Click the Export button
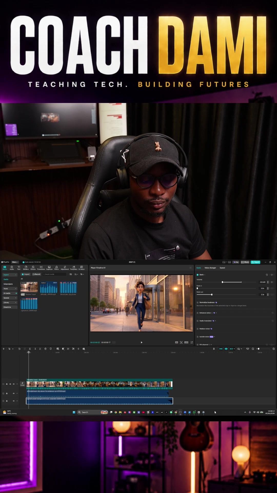Viewport: 277px width, 493px height. [255, 262]
